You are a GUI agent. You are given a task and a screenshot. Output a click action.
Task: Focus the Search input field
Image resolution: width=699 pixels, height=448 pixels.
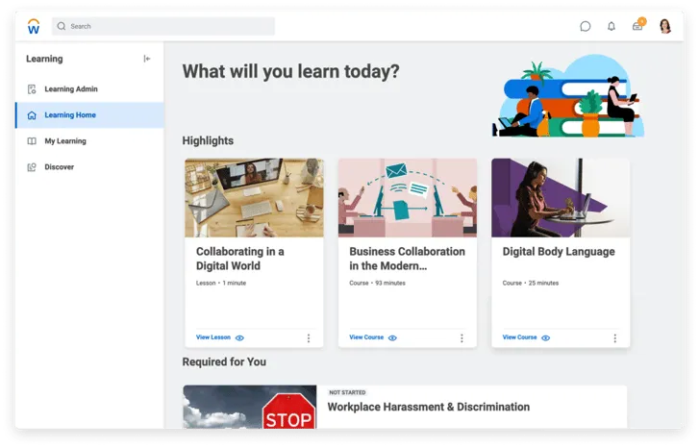point(163,26)
